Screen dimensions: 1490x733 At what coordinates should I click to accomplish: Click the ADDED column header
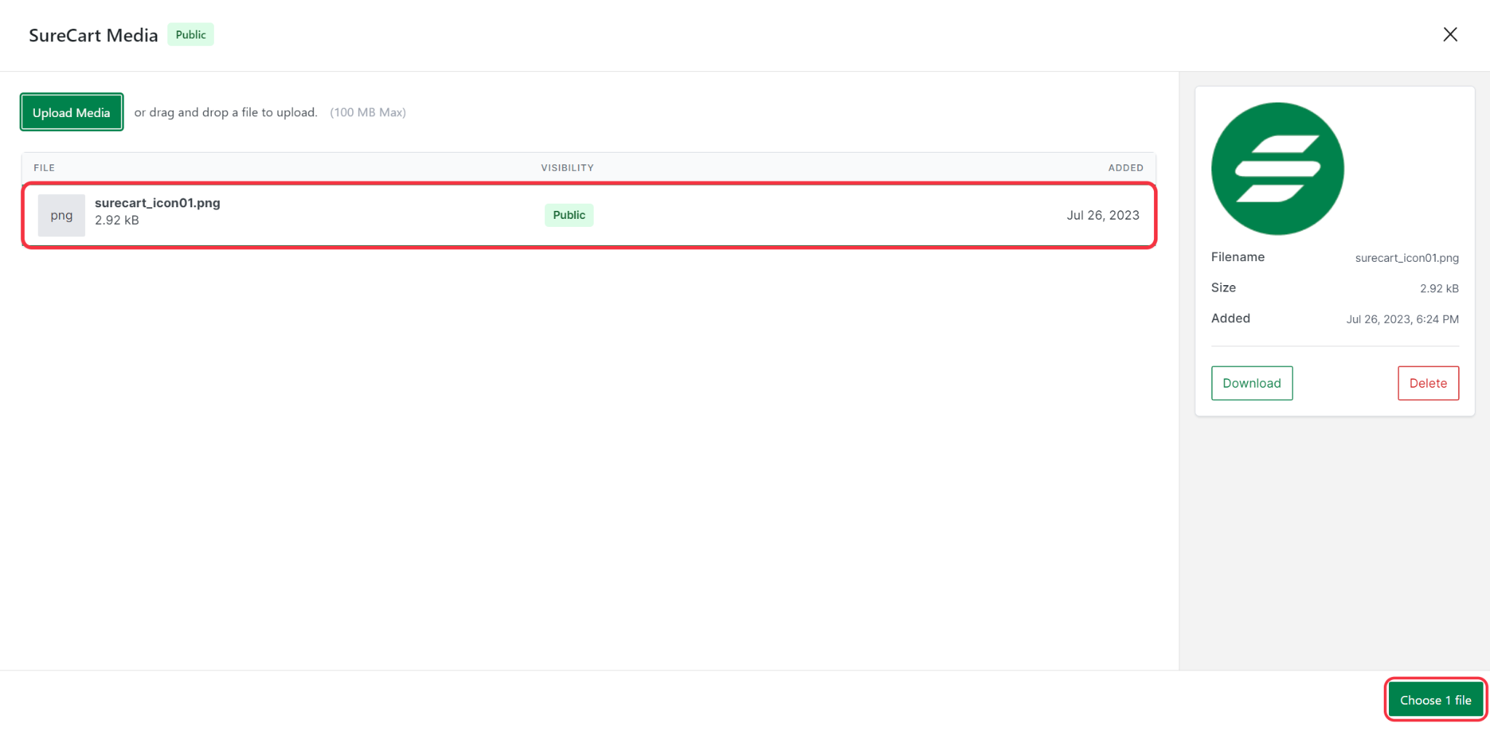tap(1126, 167)
